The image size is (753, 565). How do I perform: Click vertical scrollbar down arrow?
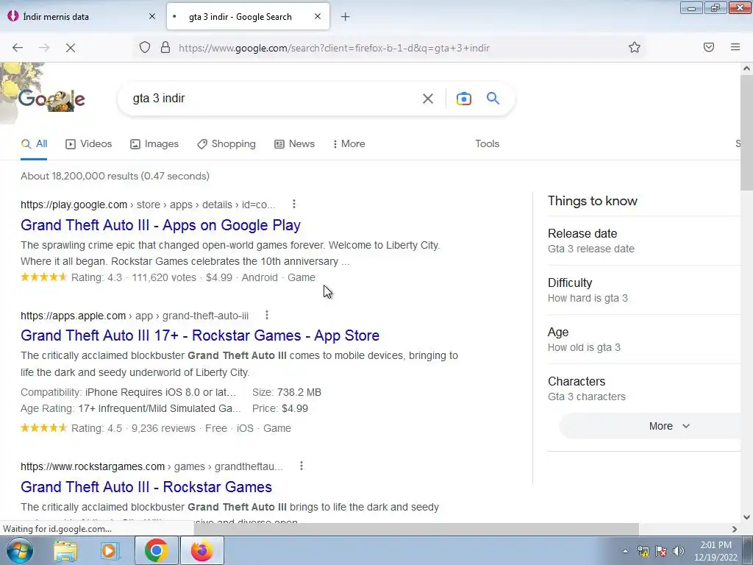click(746, 517)
